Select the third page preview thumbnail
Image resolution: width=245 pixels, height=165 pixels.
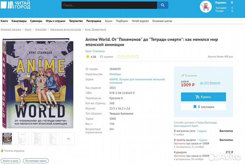38,138
